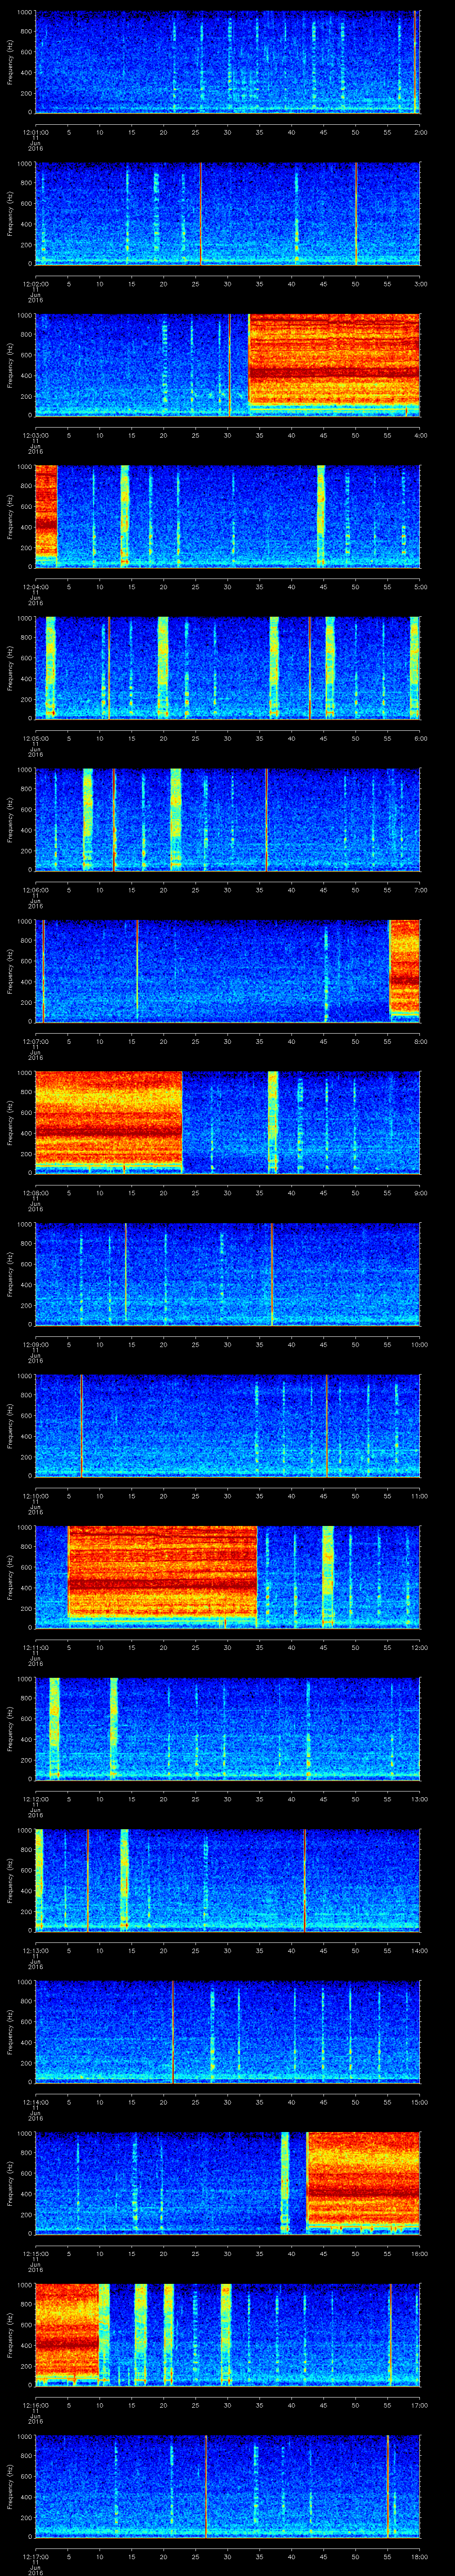
Task: Click the 5:00 end time label
Action: pos(420,586)
